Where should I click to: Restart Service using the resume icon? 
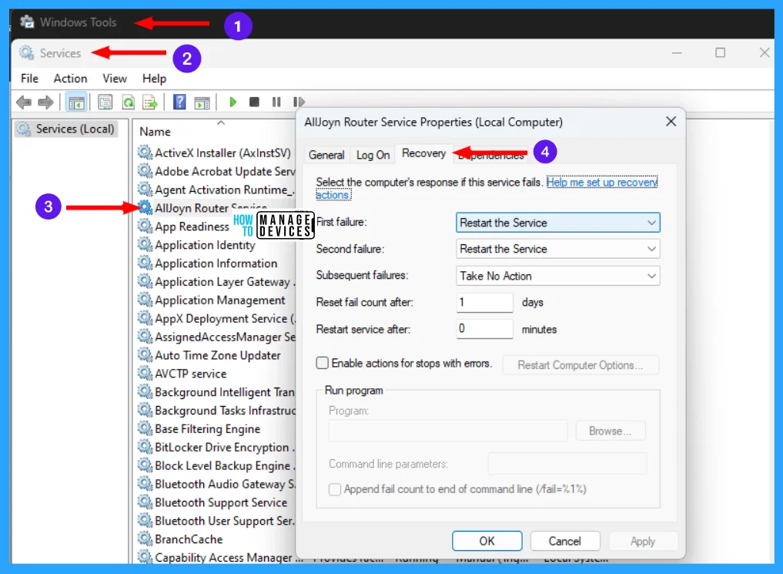[299, 102]
